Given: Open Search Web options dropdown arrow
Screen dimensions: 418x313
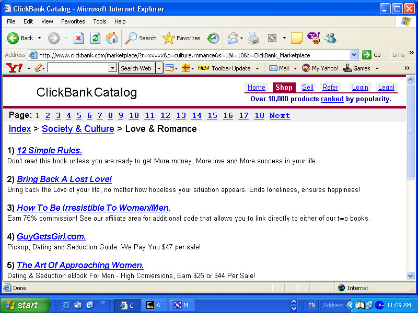Looking at the screenshot, I should coord(159,68).
